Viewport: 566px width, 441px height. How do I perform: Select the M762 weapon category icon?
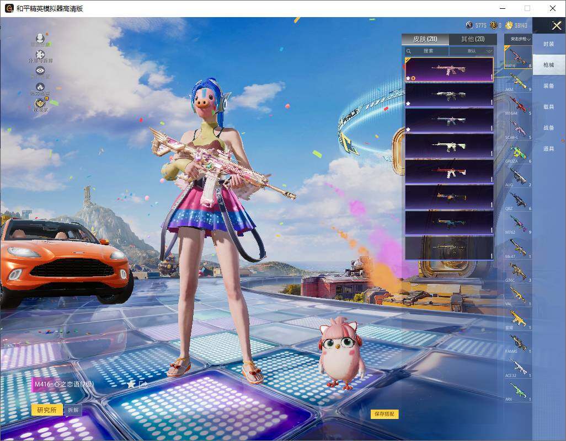(518, 223)
